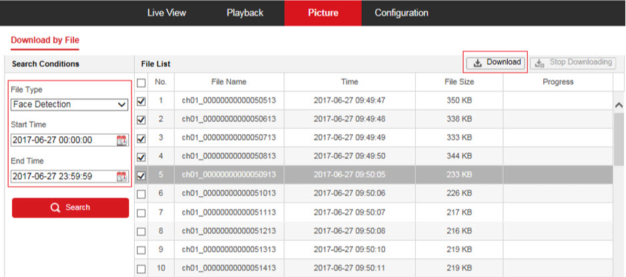Uncheck the checkbox for file No. 1
Viewport: 626px width, 277px height.
point(141,101)
